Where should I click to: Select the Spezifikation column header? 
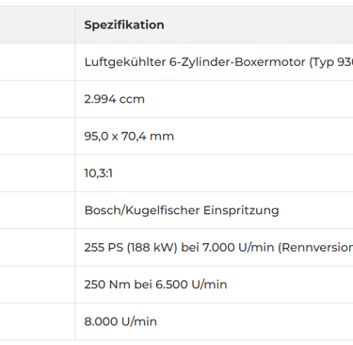point(124,25)
